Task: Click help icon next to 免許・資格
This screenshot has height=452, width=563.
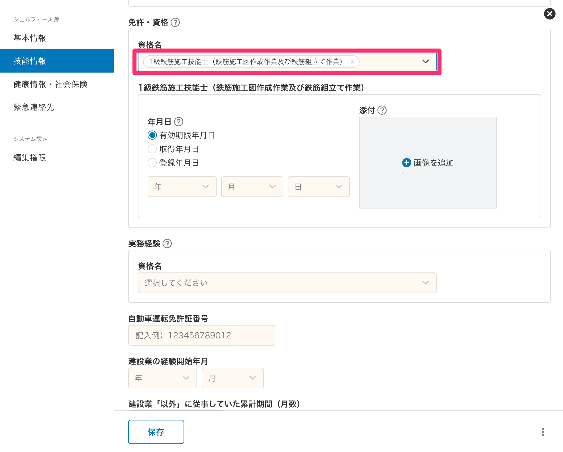Action: [x=175, y=22]
